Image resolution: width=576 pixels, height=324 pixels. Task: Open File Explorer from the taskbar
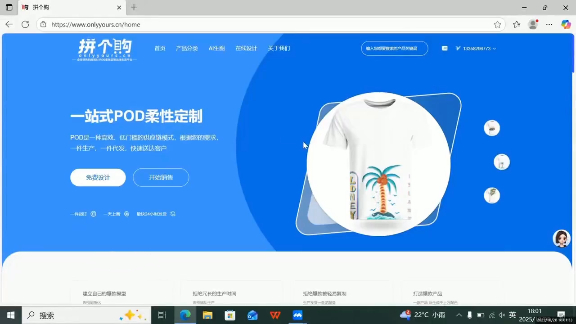(207, 315)
